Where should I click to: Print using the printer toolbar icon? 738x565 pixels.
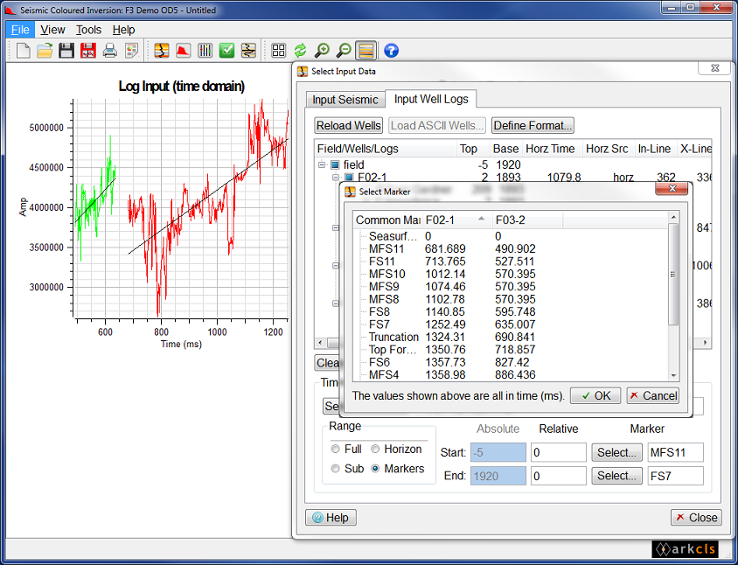[x=109, y=51]
